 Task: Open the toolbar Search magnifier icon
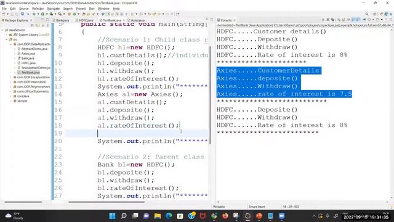[367, 14]
